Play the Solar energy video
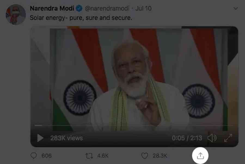245x164 pixels. tap(40, 138)
